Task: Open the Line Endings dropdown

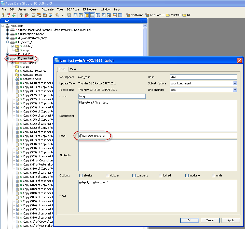Action: 235,90
